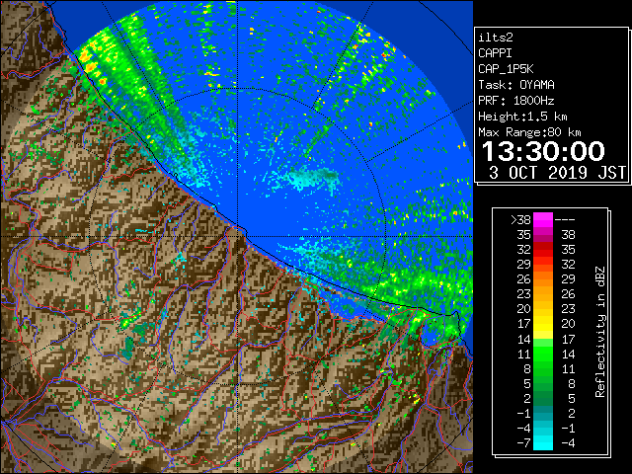Click the 'CAP_1P5K' label

pos(506,69)
